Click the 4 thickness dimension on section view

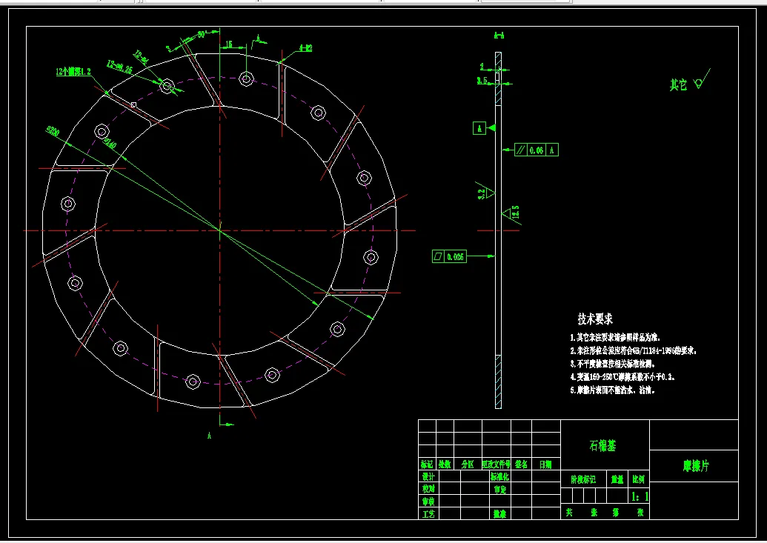click(x=482, y=67)
